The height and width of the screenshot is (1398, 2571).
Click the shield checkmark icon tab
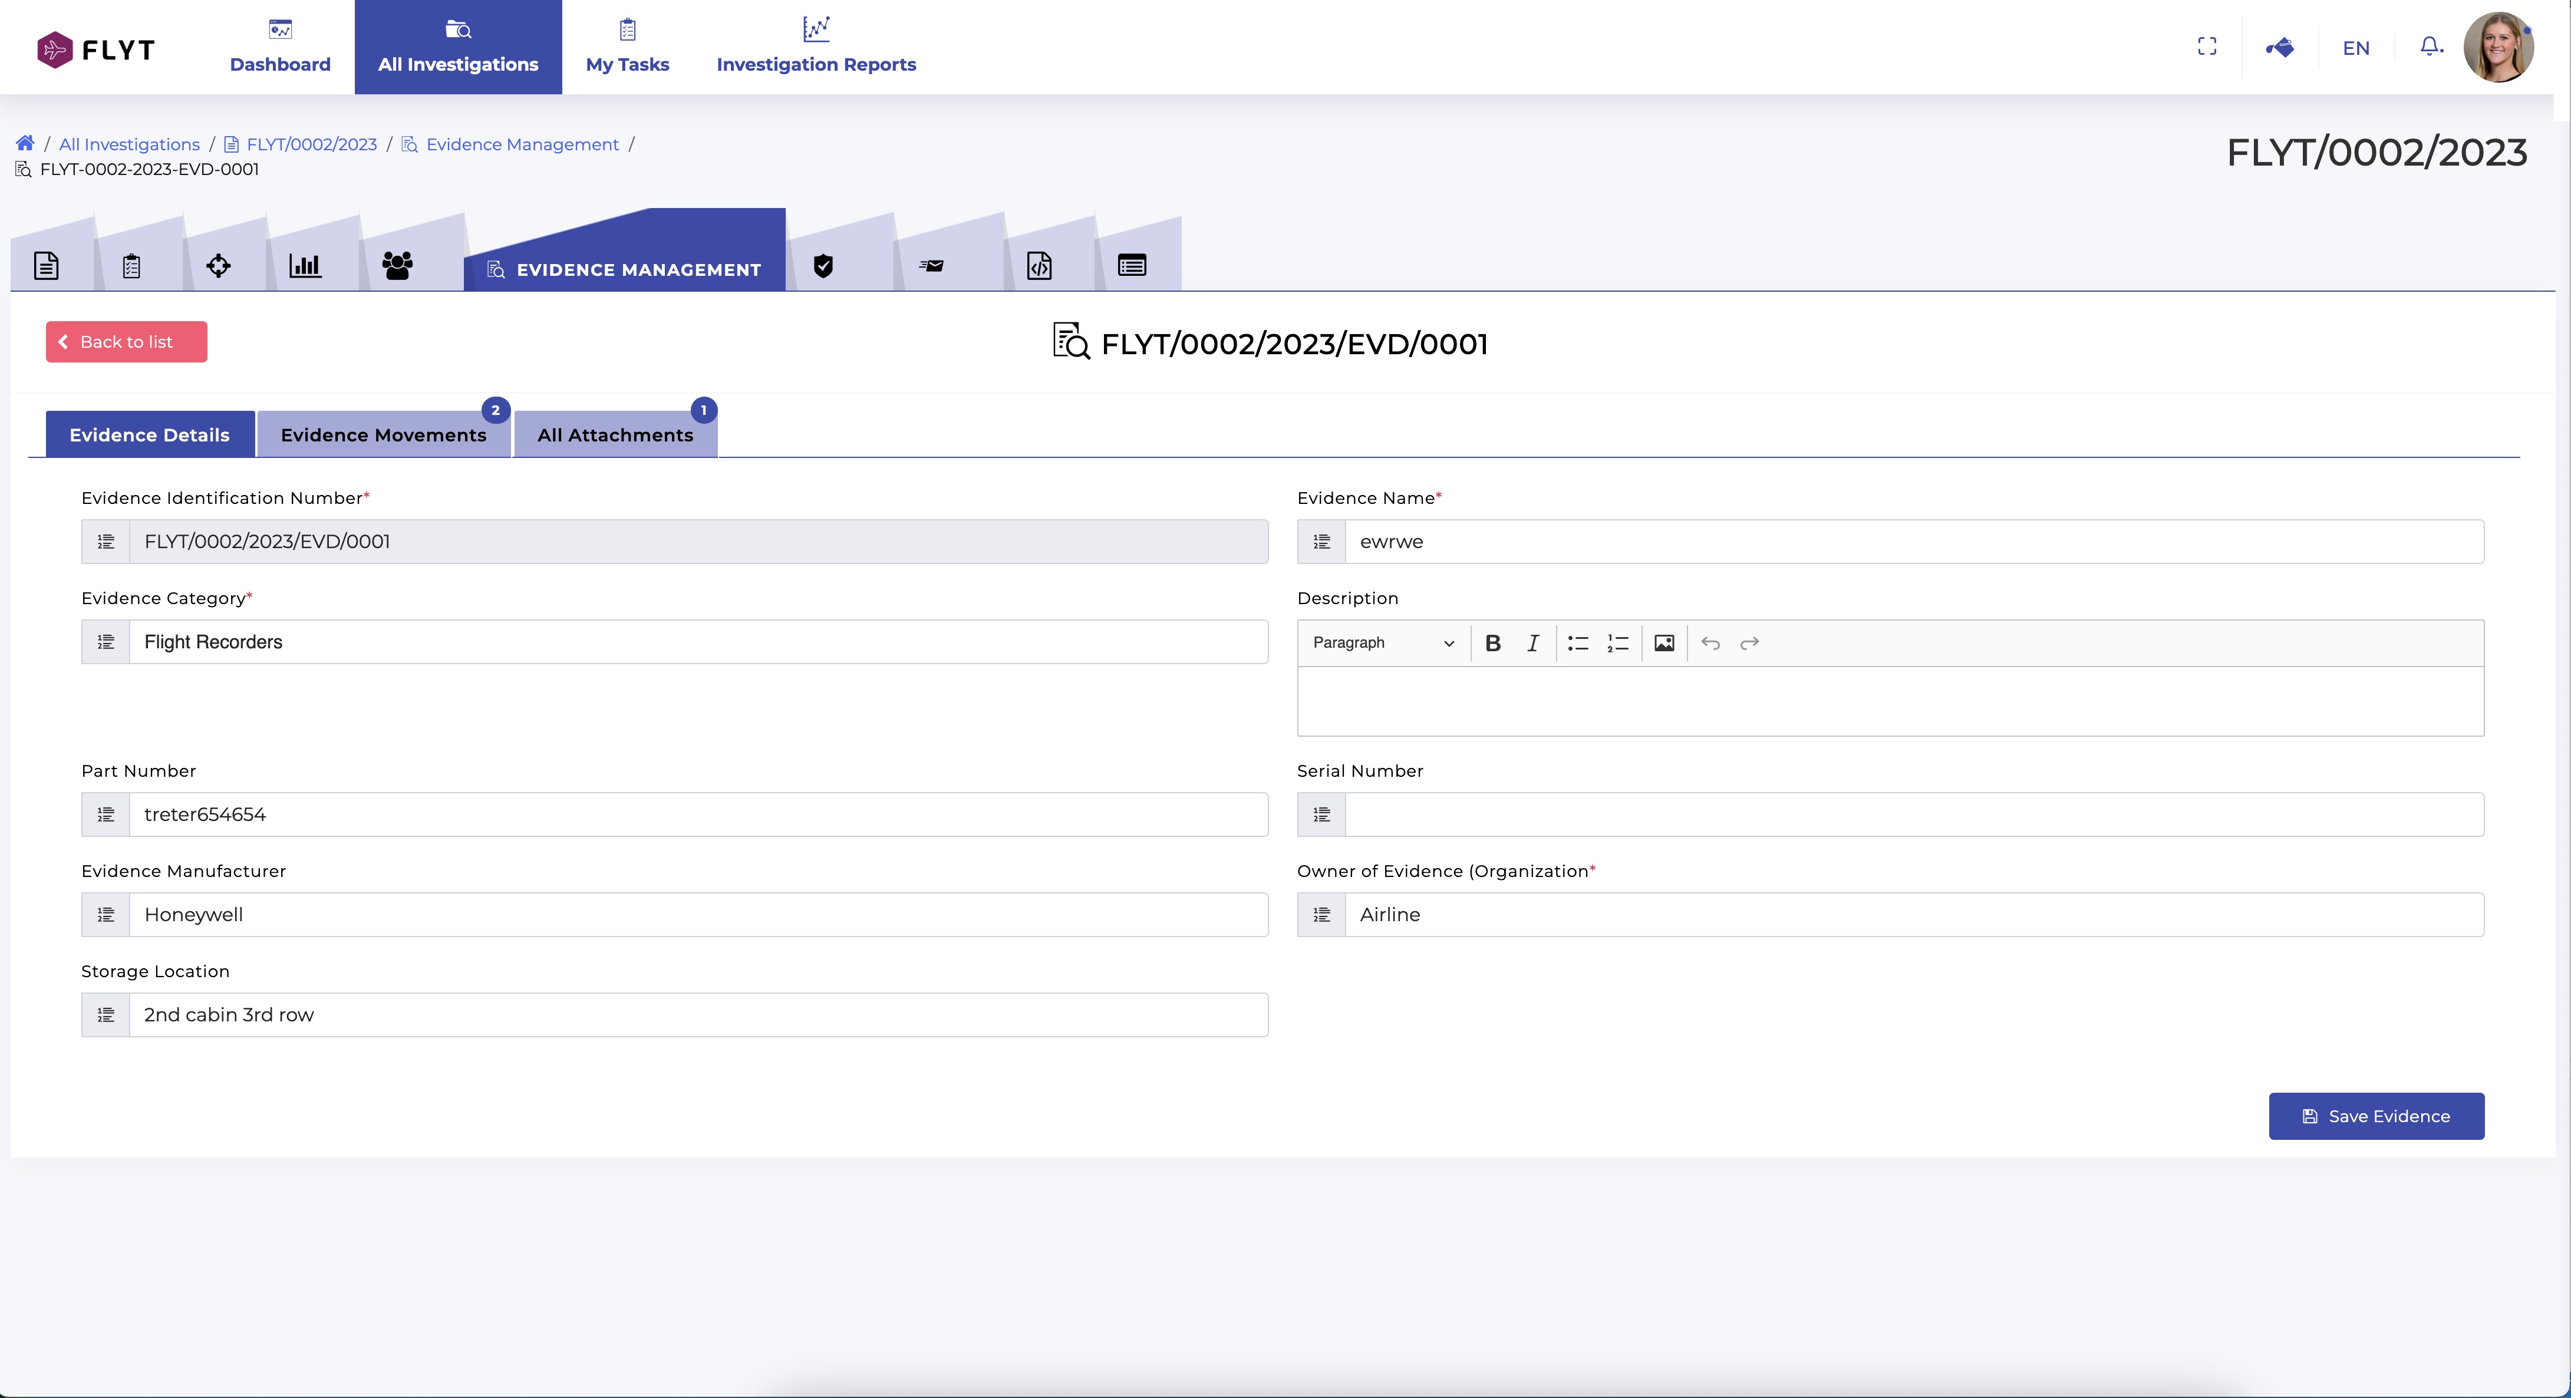[823, 265]
